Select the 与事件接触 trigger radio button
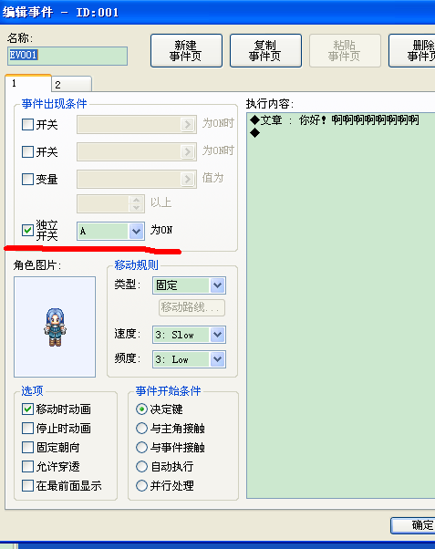The image size is (435, 549). (x=141, y=447)
